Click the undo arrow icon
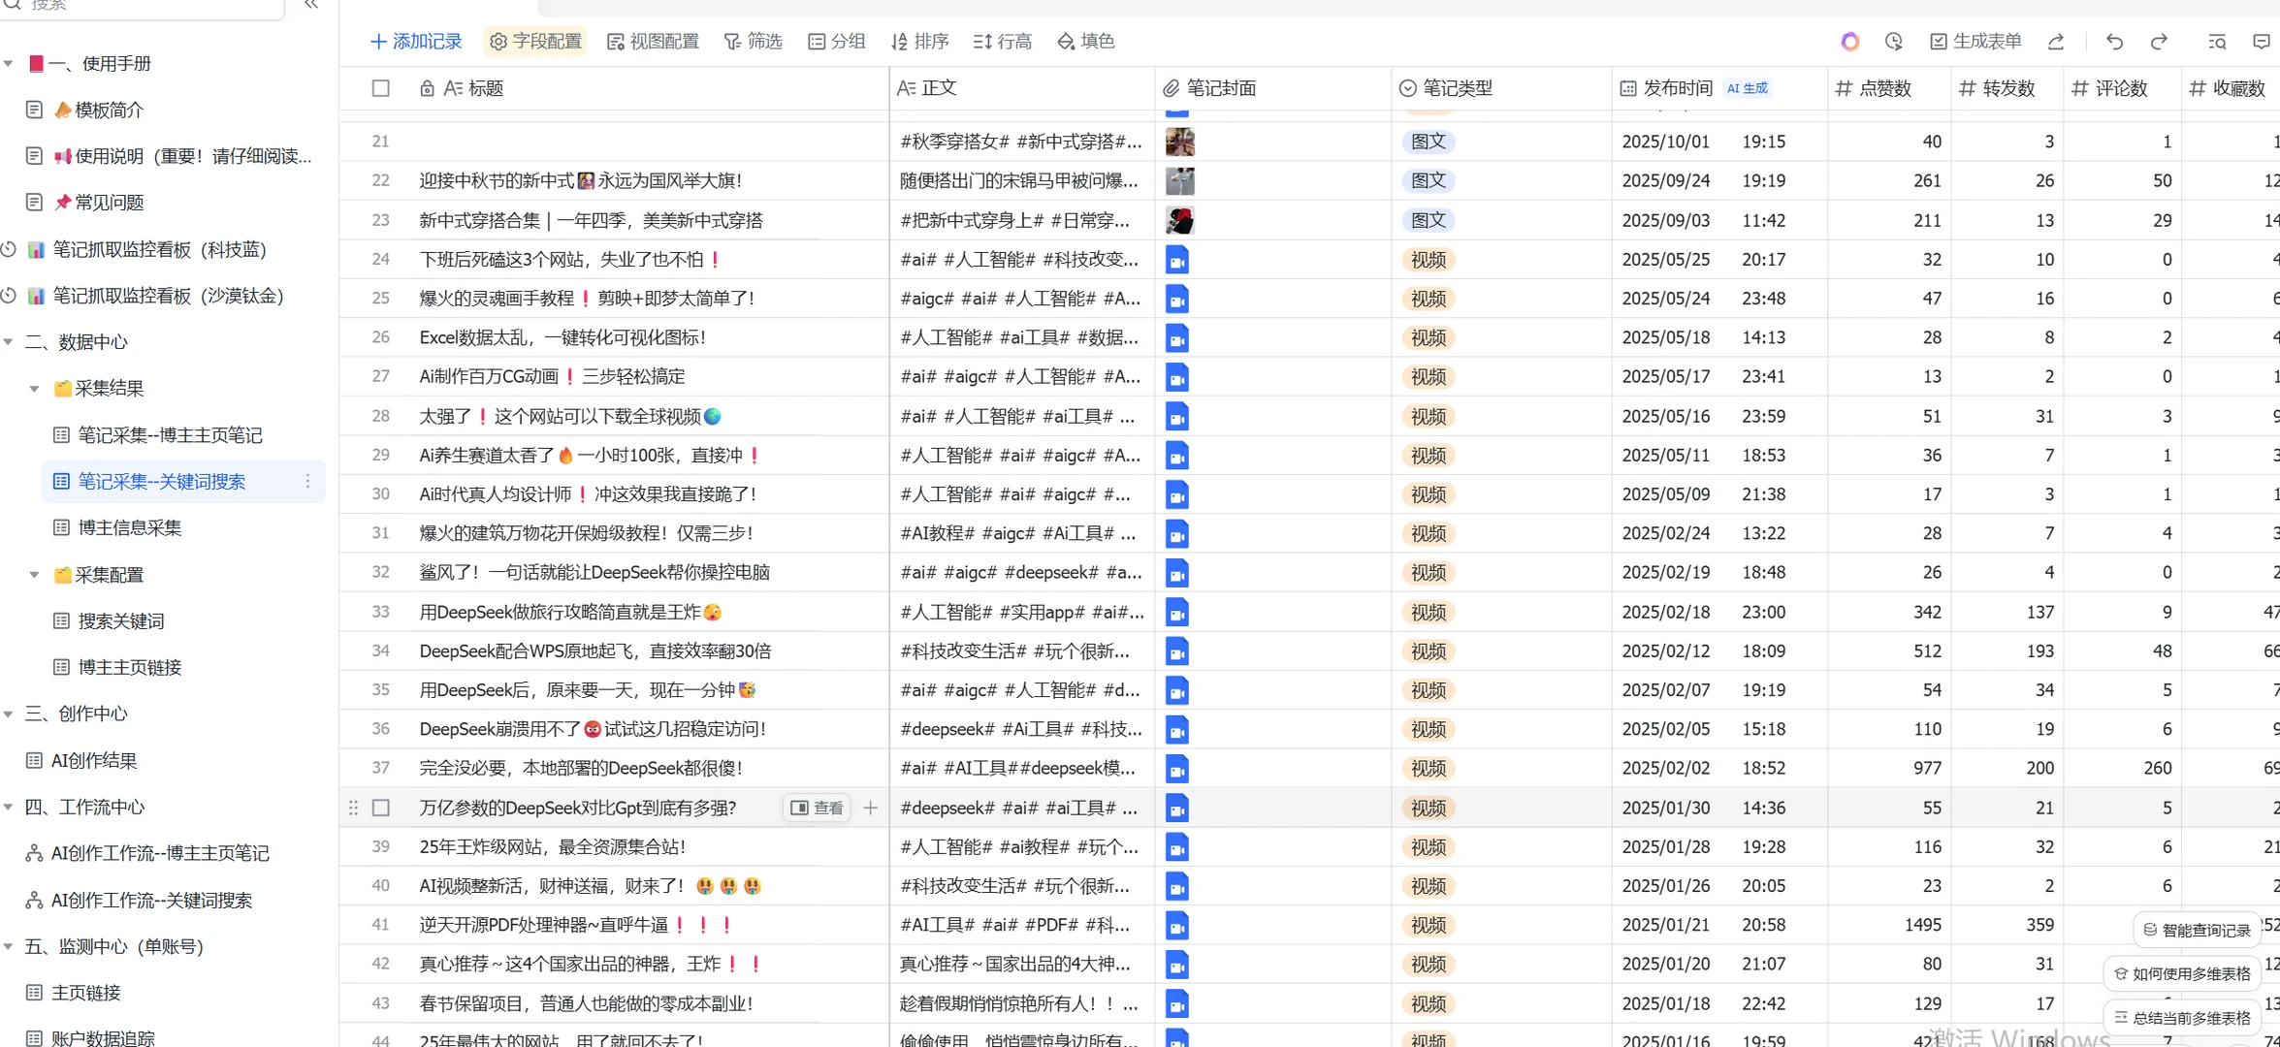Screen dimensions: 2280x1047 [2113, 42]
